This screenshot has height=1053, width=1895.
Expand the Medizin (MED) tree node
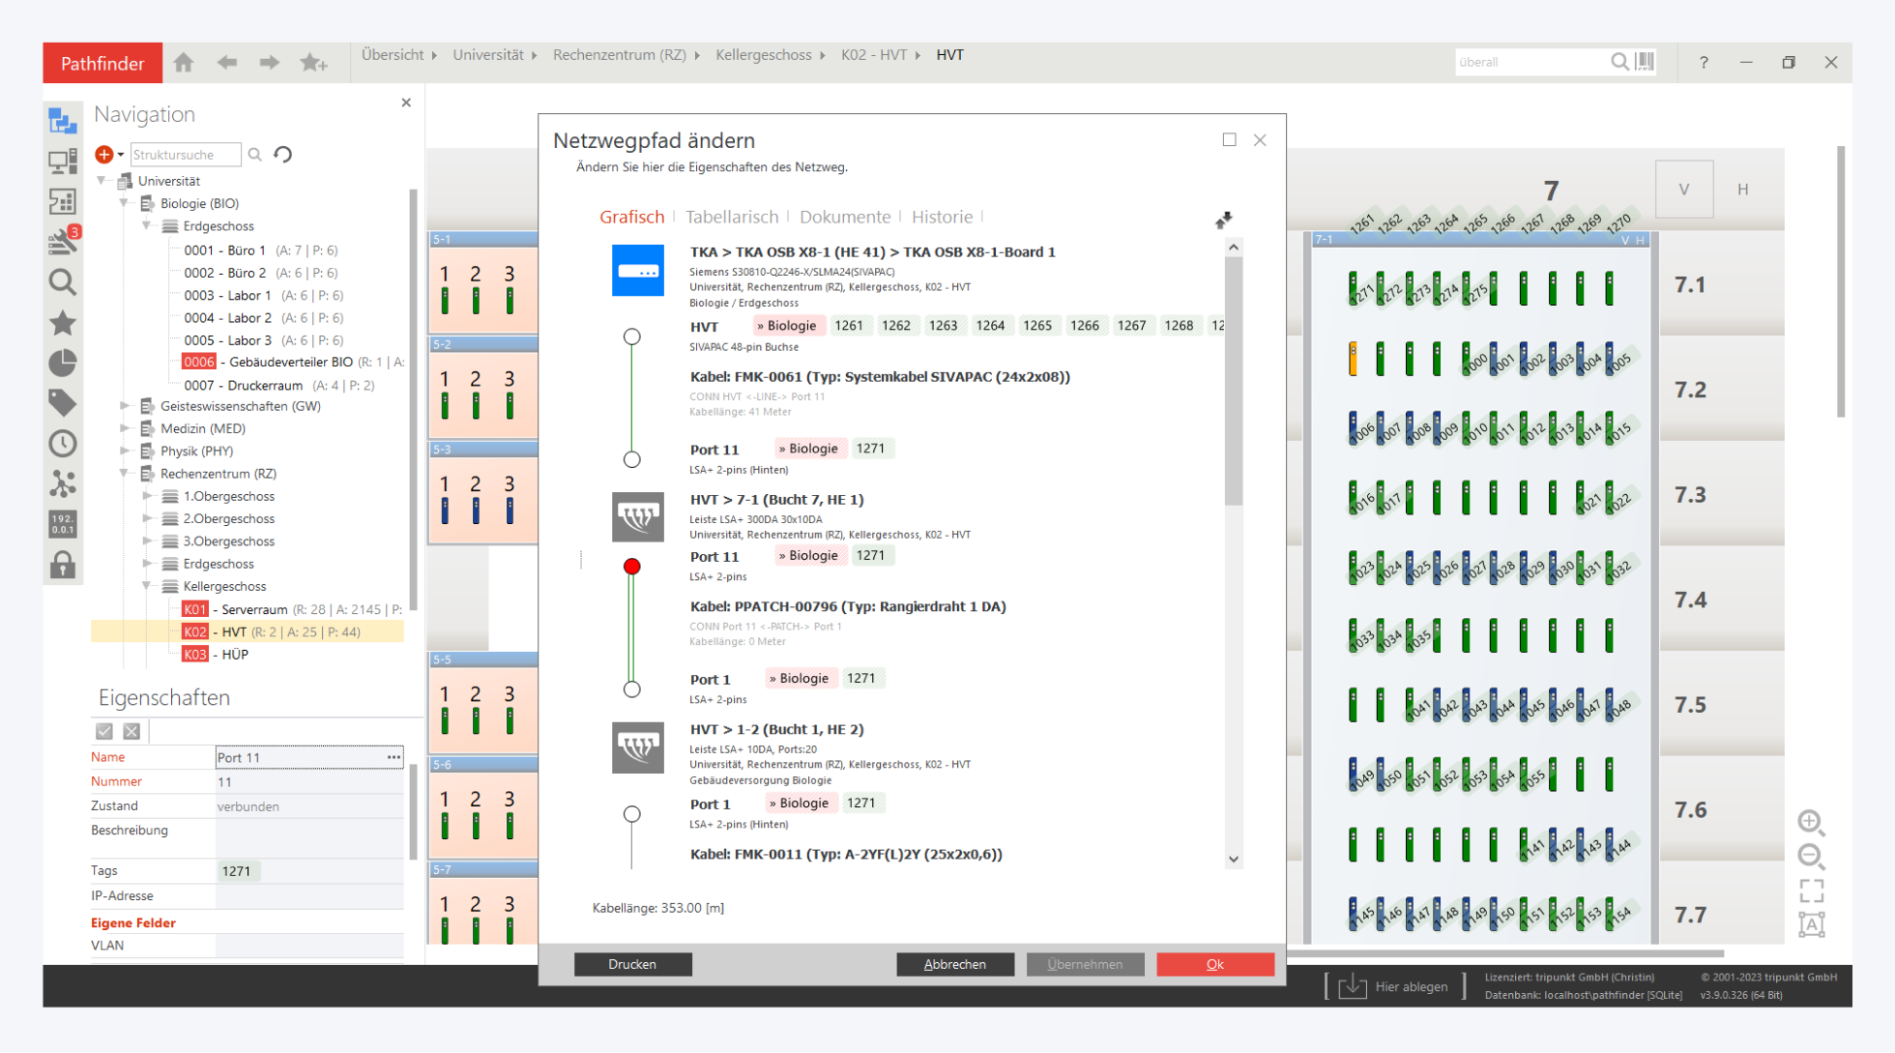coord(125,428)
